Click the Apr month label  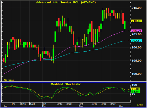coord(121,106)
